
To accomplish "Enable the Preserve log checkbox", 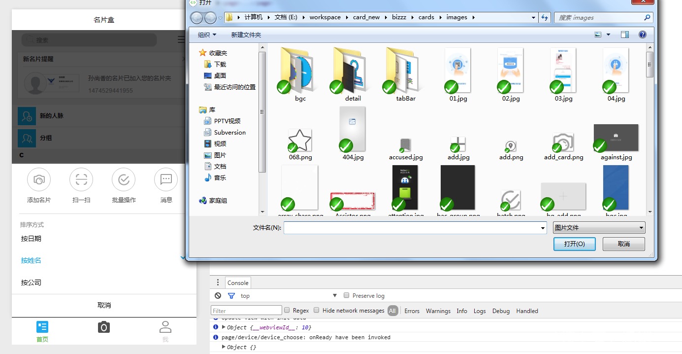I will pos(347,296).
